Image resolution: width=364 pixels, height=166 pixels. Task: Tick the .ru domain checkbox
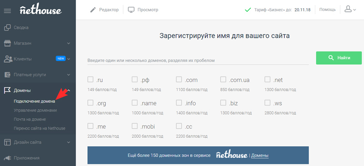pos(90,80)
